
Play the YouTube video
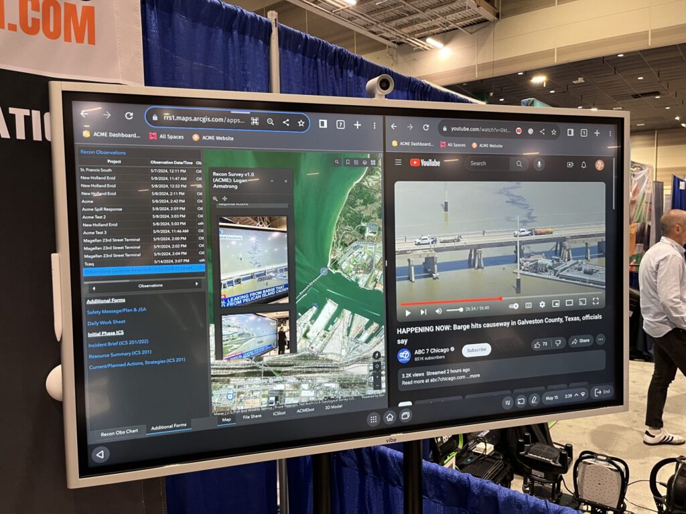point(408,313)
